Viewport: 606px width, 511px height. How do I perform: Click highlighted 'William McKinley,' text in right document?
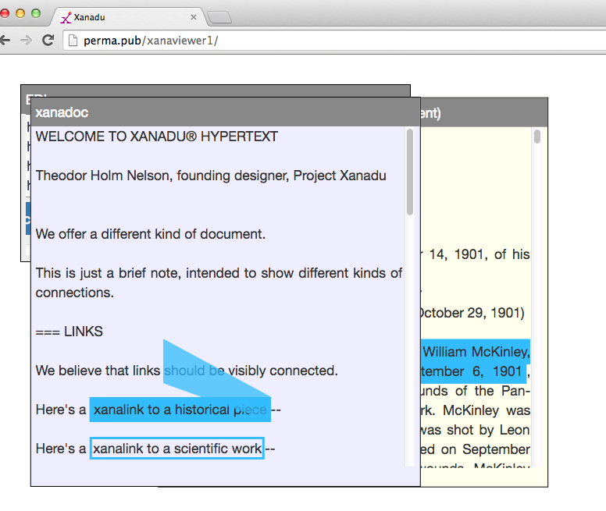[x=476, y=352]
